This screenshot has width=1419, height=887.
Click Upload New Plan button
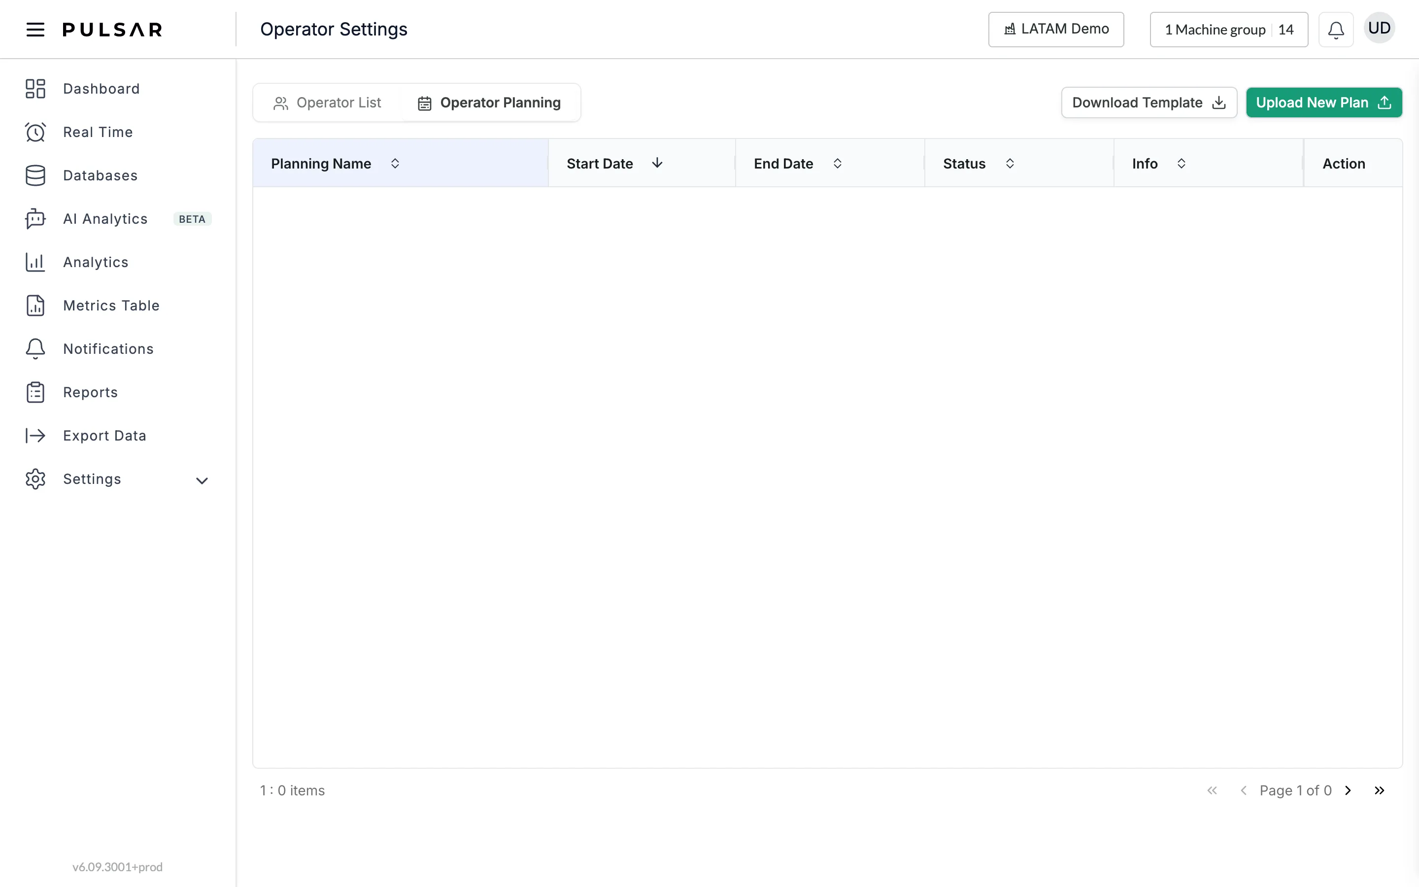tap(1324, 102)
